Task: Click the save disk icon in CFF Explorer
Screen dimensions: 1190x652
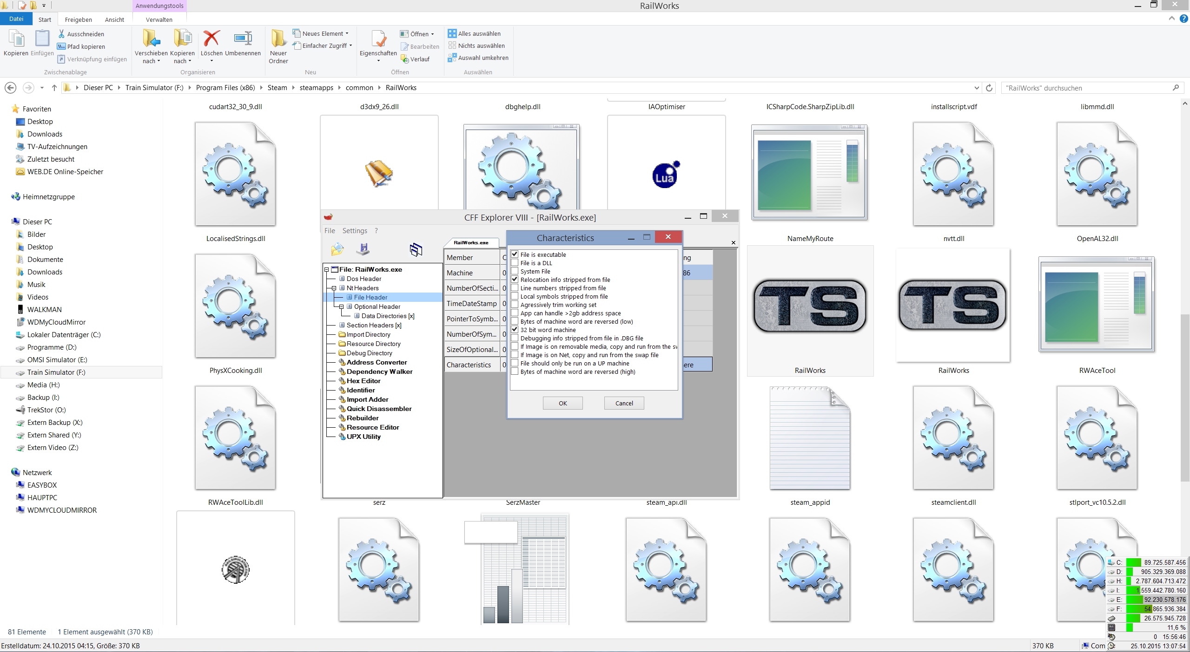Action: tap(363, 249)
